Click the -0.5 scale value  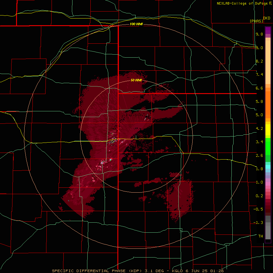[258, 209]
